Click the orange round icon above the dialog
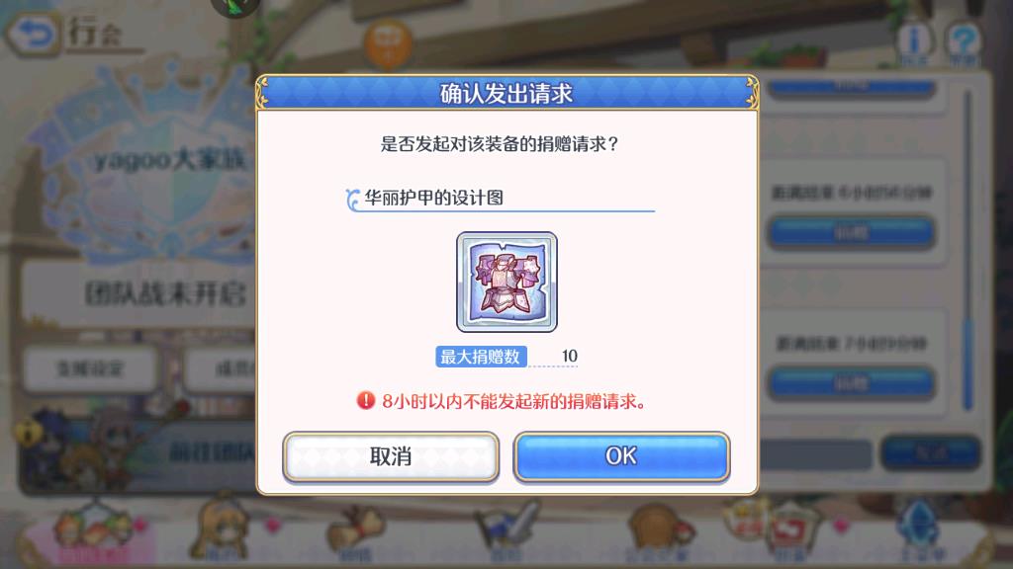 tap(388, 43)
